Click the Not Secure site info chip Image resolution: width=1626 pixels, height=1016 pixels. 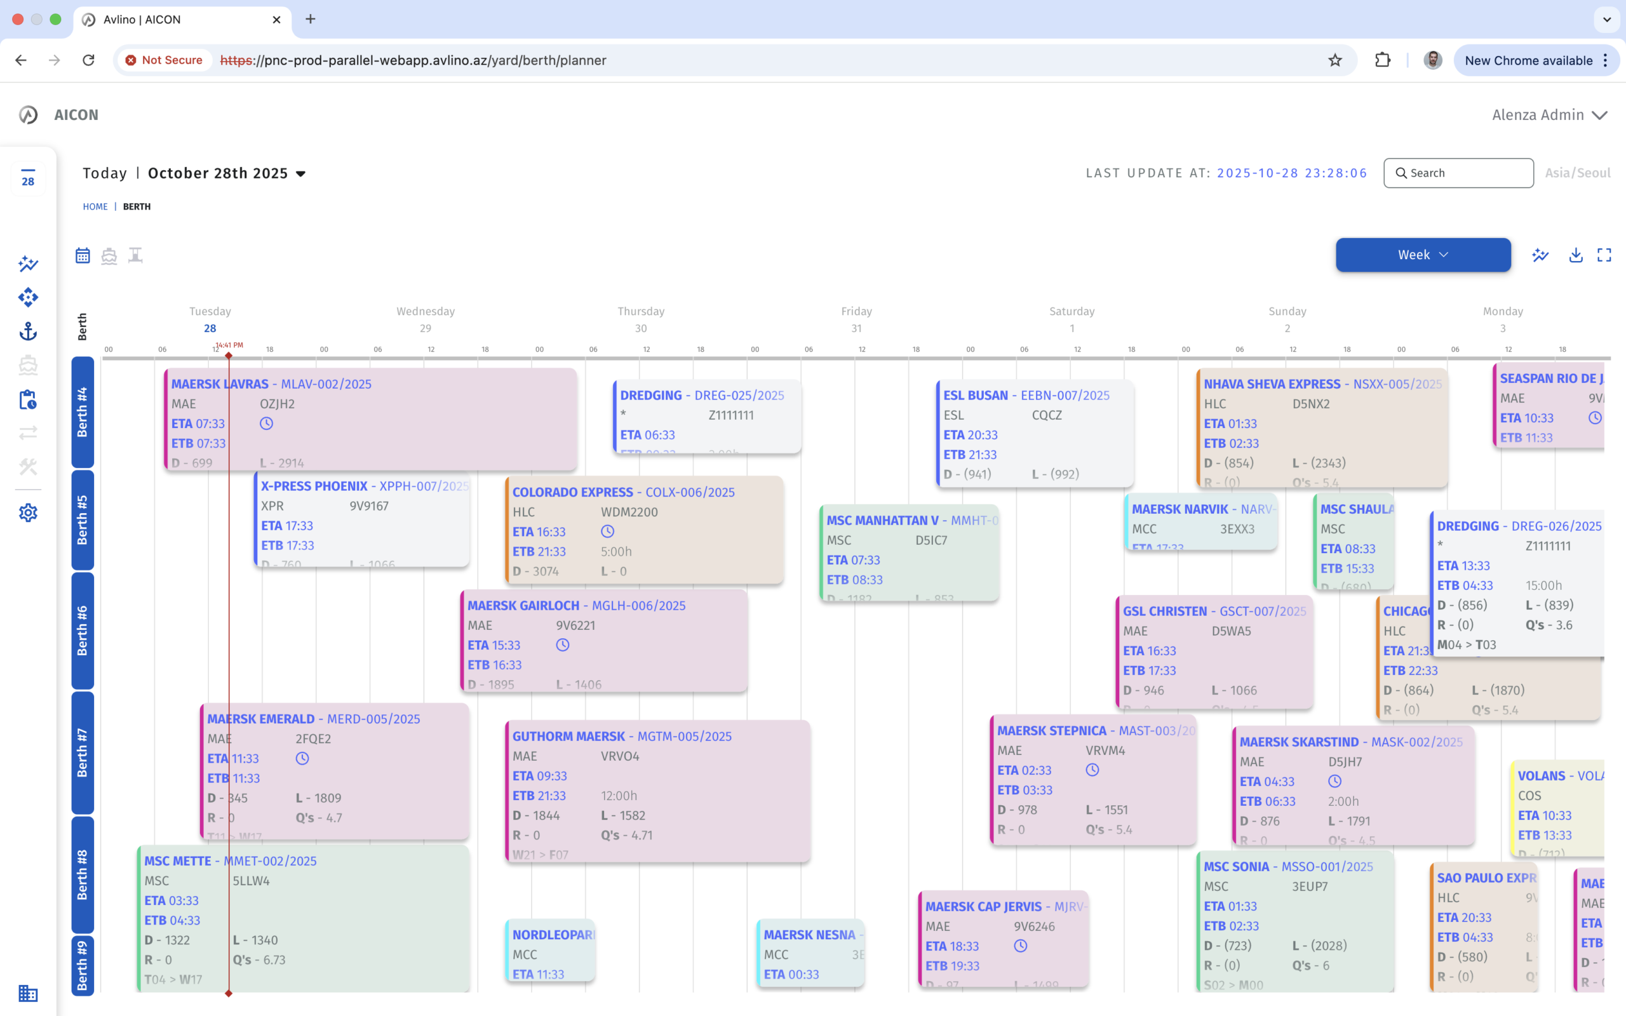tap(165, 60)
